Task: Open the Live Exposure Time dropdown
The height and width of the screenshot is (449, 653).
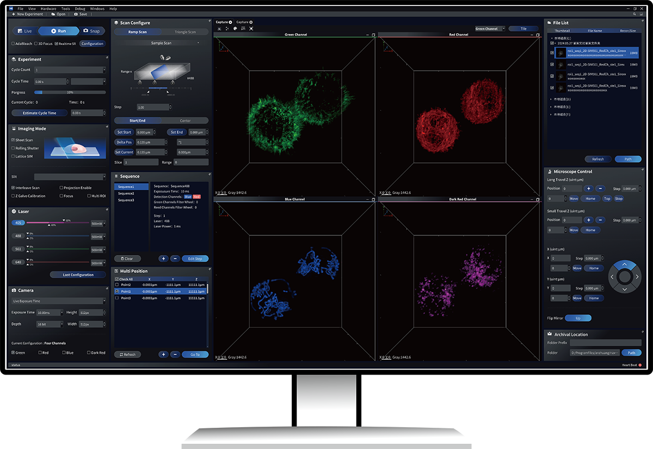Action: [x=58, y=301]
